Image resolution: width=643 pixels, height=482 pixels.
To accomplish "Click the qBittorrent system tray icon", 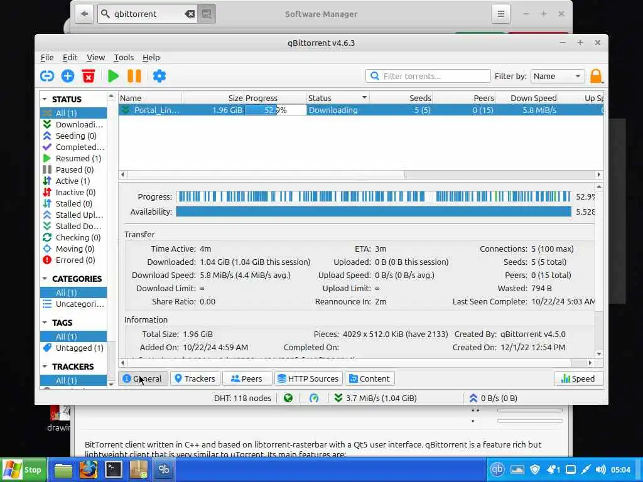I will point(497,469).
